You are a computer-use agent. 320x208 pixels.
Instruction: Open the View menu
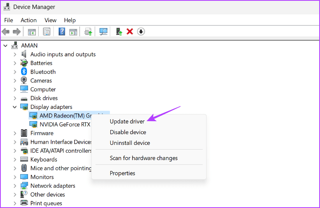[50, 20]
